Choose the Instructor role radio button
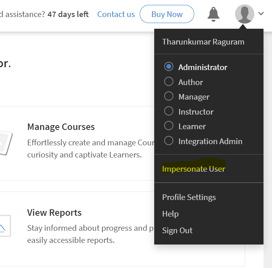Viewport: 272px width, 268px height. 169,111
